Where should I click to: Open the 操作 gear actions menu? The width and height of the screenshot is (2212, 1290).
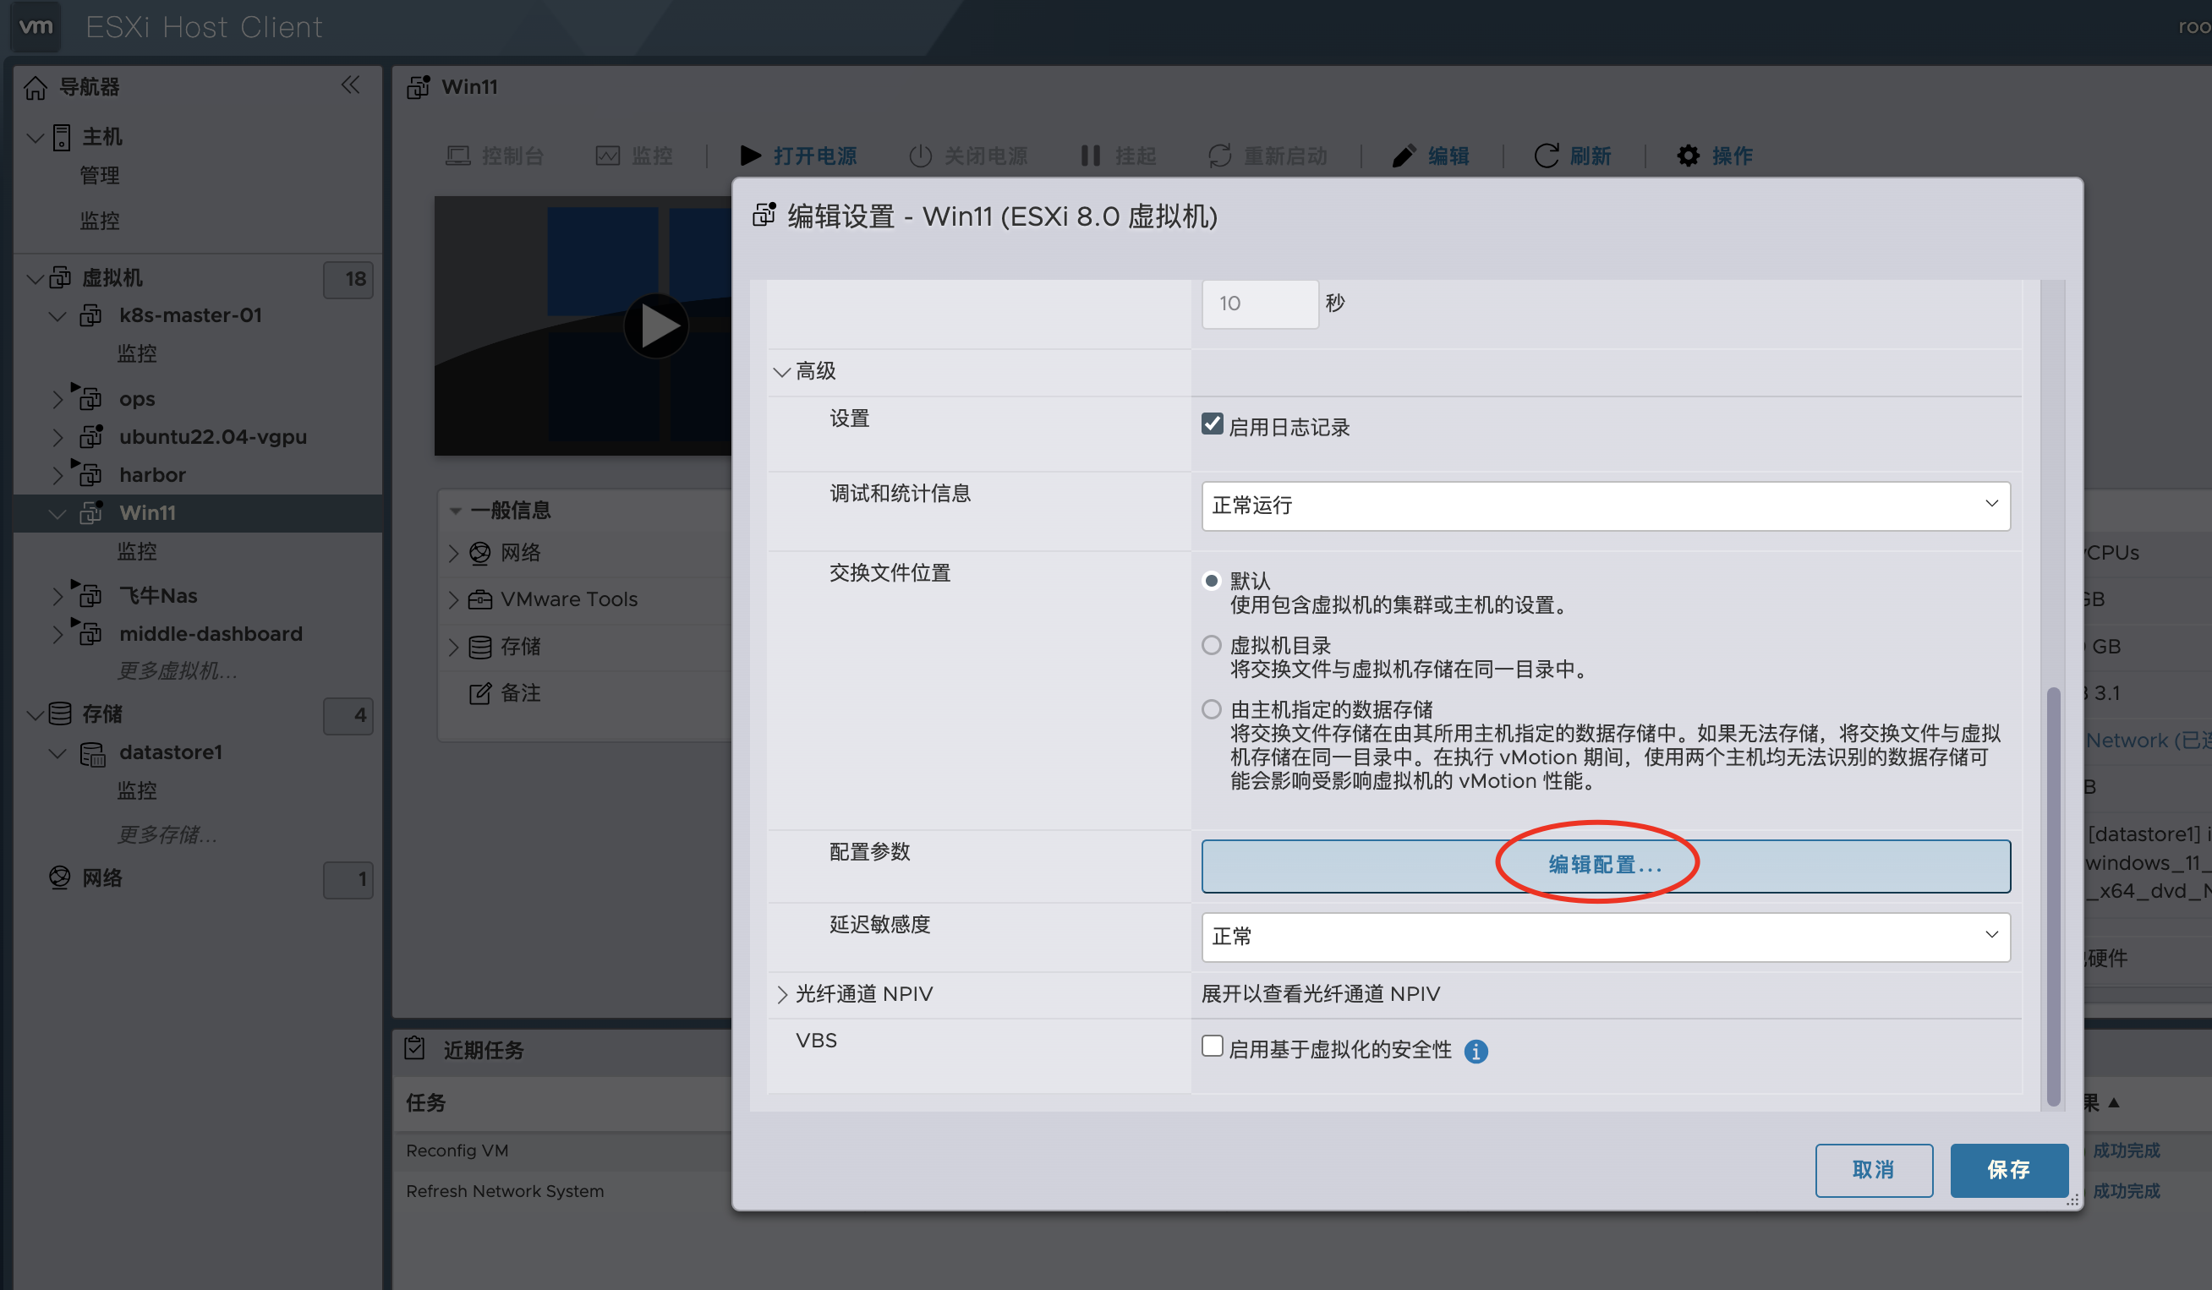click(x=1688, y=156)
